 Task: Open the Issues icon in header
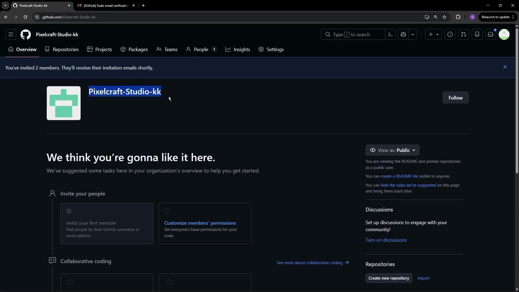450,35
